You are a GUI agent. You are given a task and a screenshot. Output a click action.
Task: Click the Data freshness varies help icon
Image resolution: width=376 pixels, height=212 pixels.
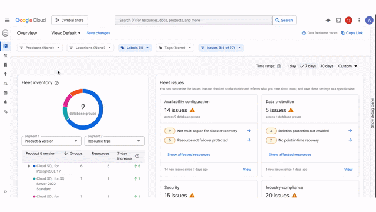pos(304,33)
